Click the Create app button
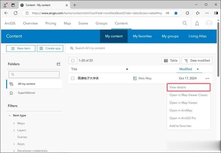 click(x=50, y=48)
